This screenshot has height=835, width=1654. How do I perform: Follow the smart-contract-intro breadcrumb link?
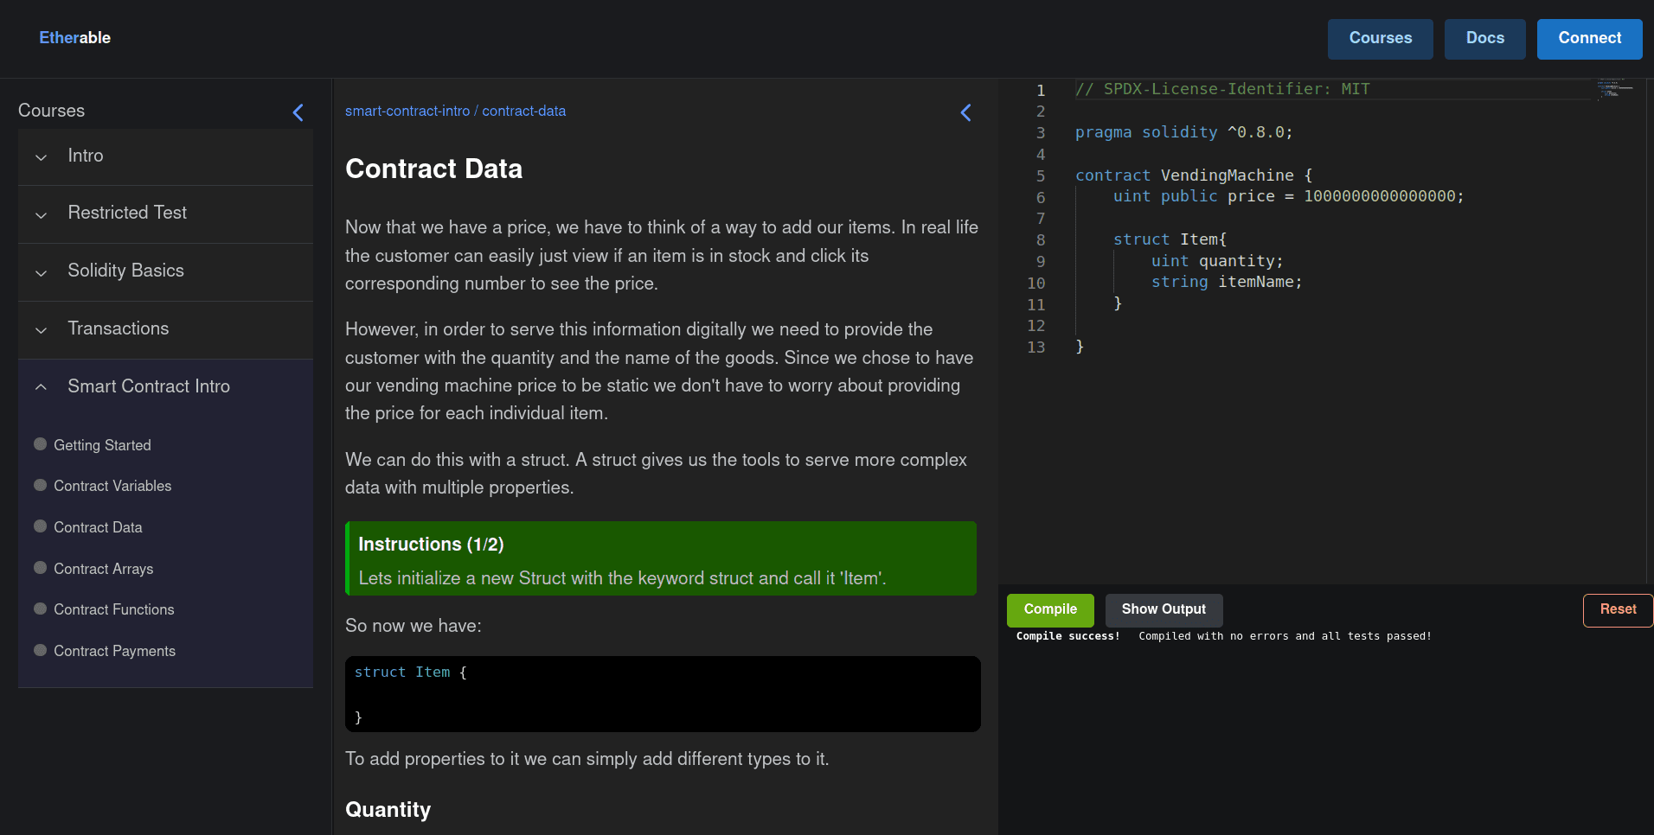pos(407,112)
